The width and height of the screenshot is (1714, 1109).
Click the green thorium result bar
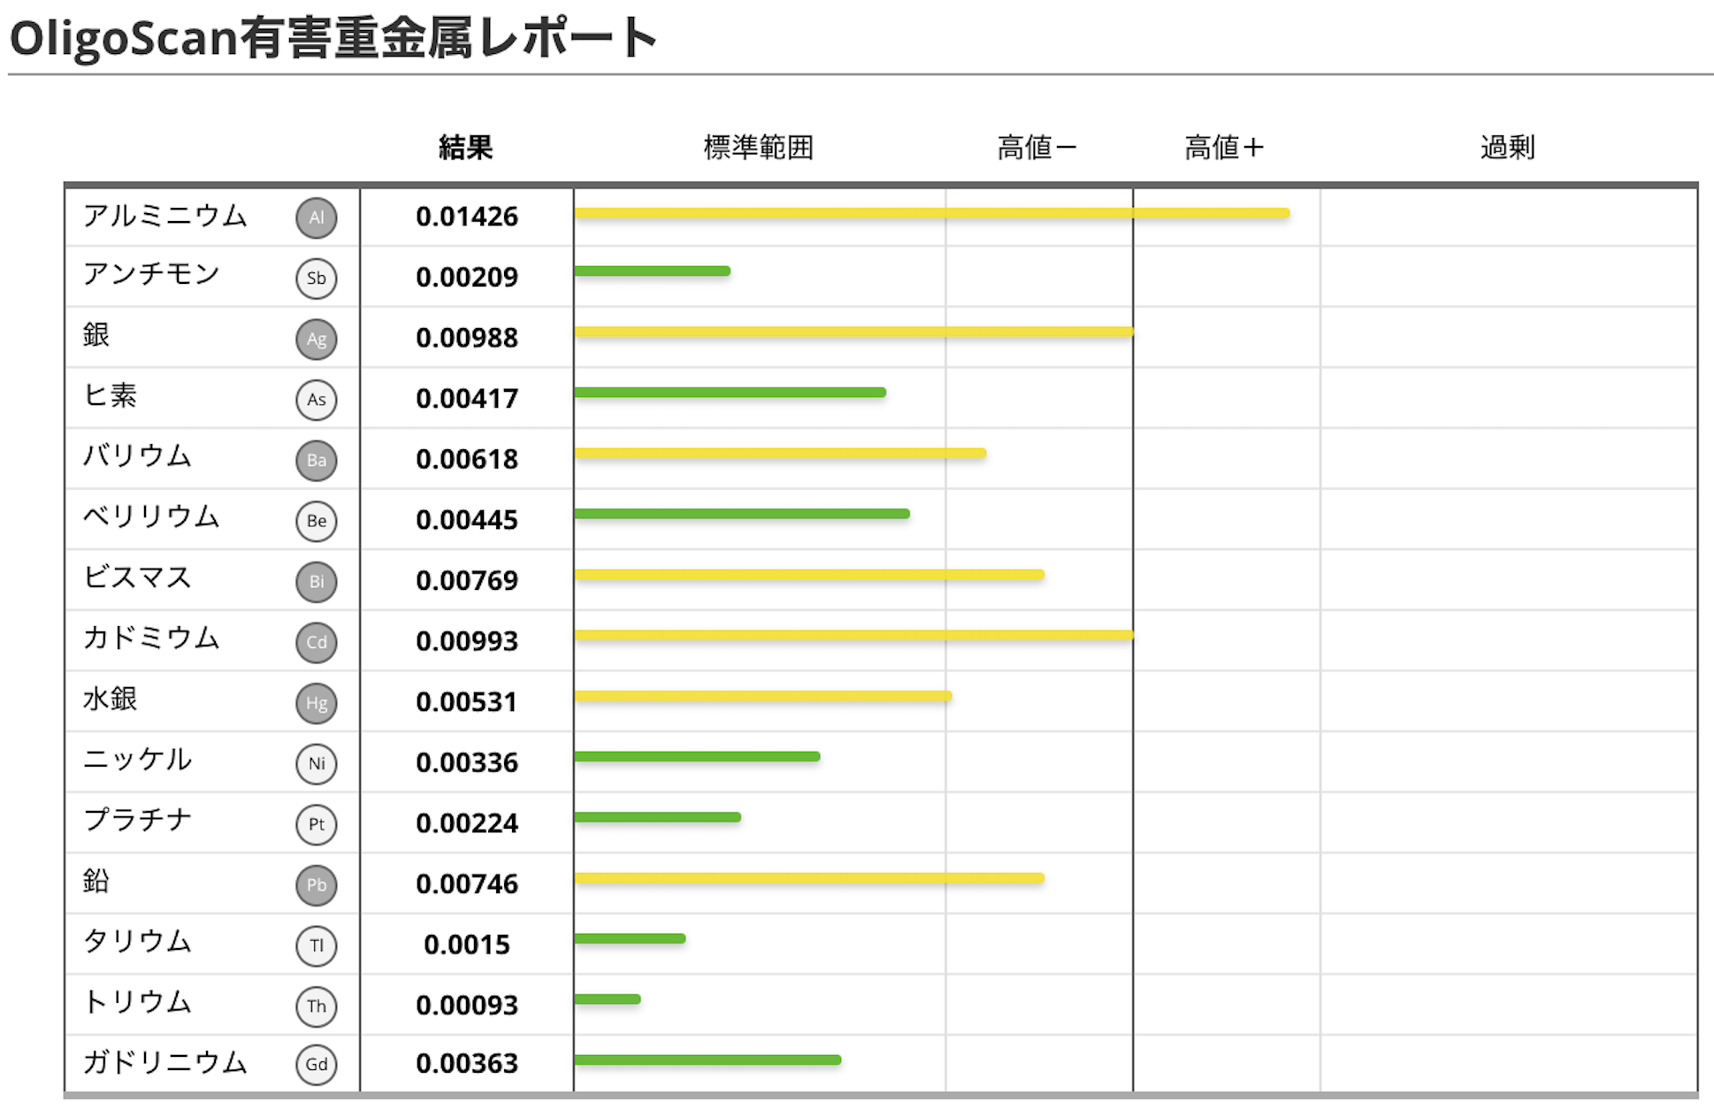pos(608,999)
